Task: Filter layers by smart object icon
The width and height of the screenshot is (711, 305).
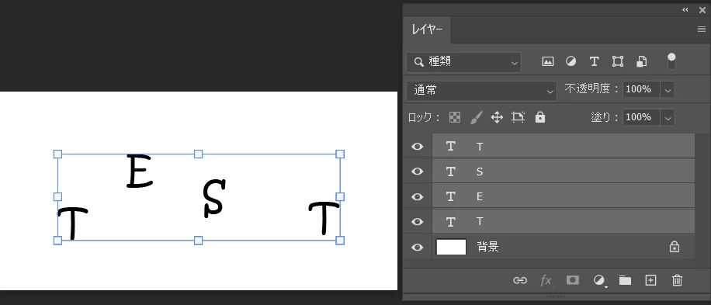Action: pos(641,61)
